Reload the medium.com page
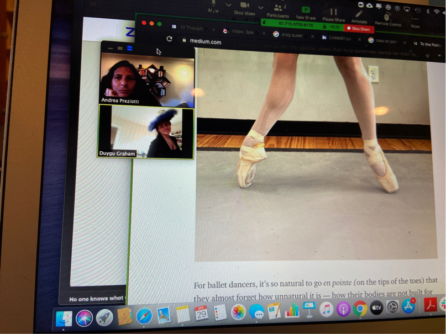Viewport: 446px width, 334px height. [x=170, y=39]
